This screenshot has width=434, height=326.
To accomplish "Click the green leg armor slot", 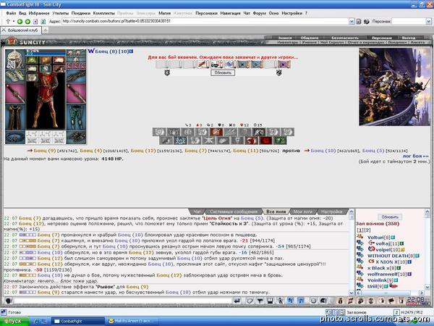I will coord(76,117).
